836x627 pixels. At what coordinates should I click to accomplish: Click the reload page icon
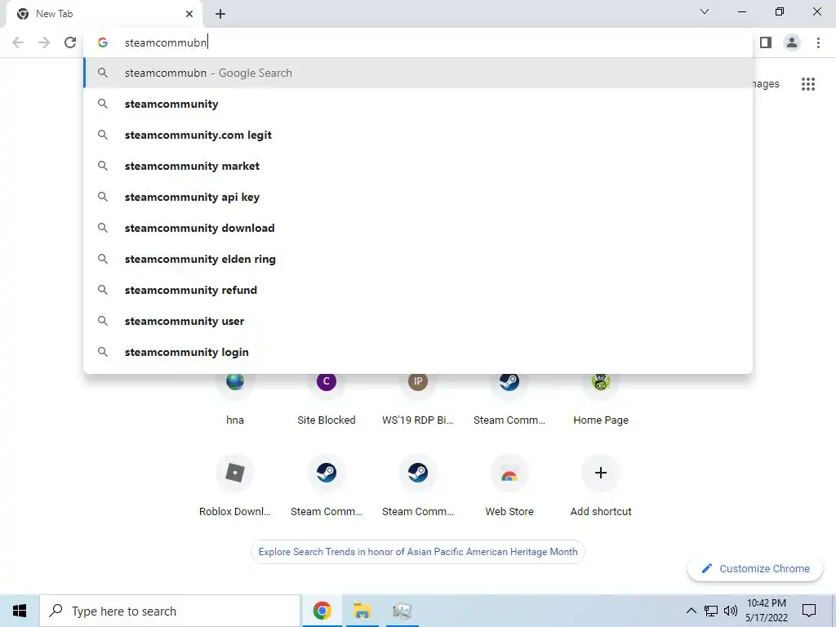70,42
